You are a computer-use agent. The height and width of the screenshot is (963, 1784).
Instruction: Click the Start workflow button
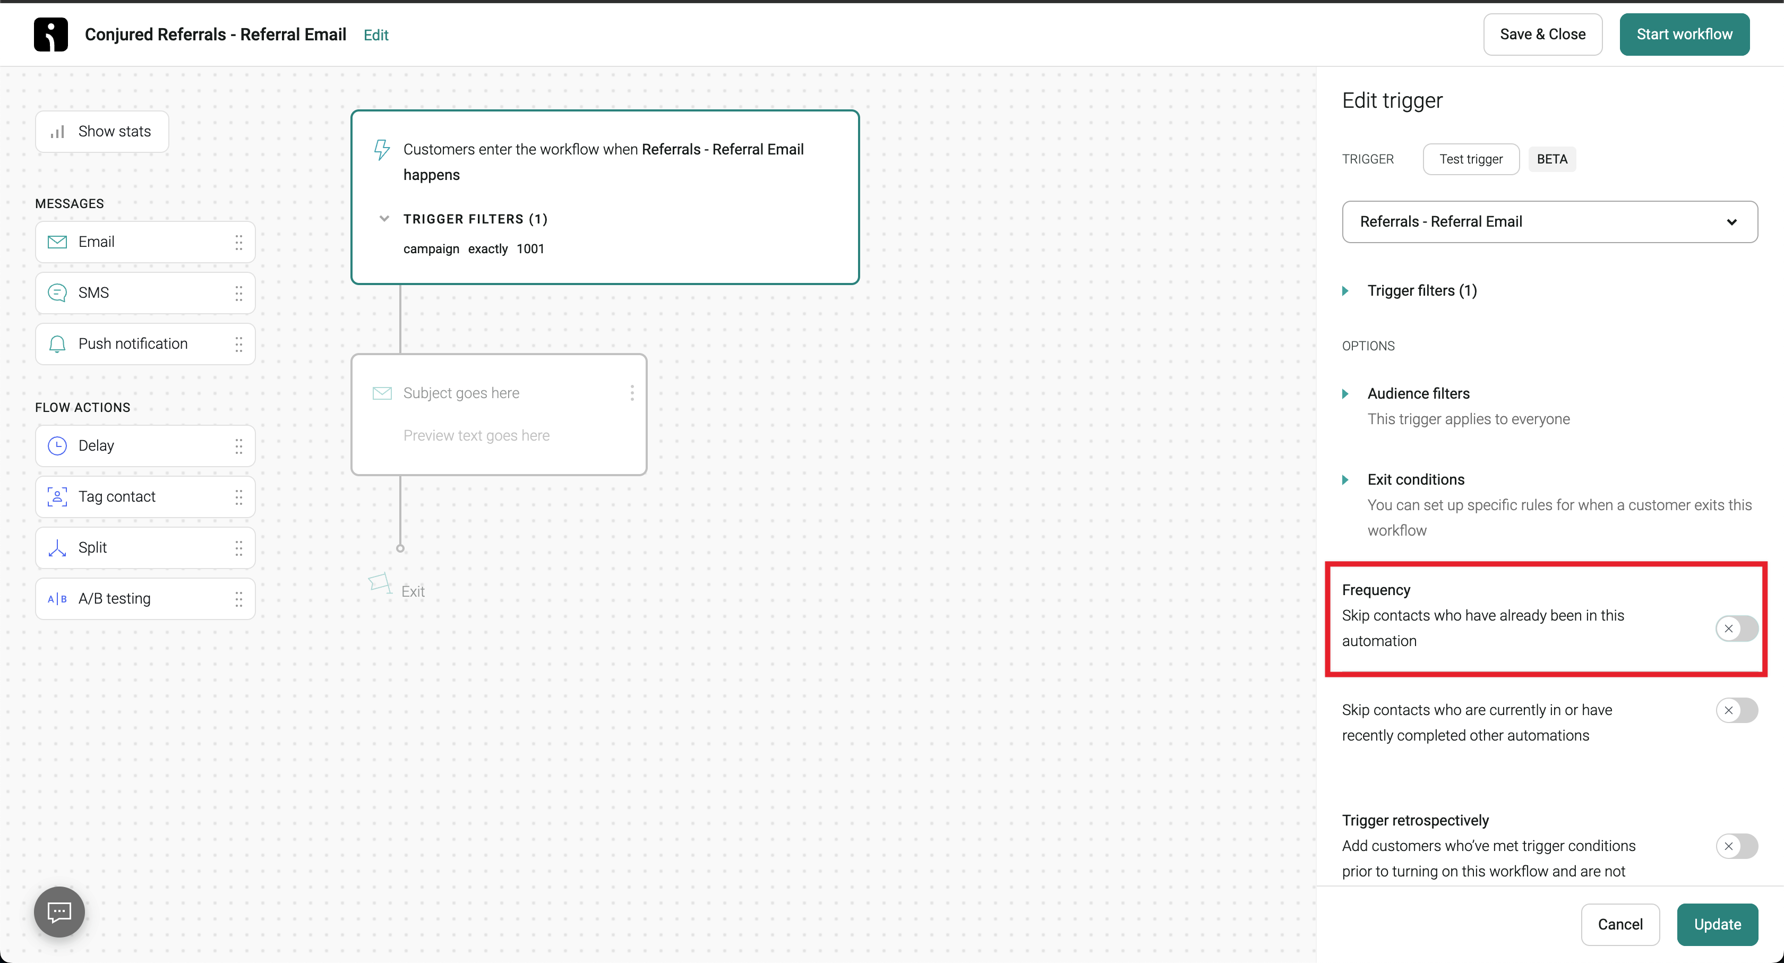[x=1684, y=34]
